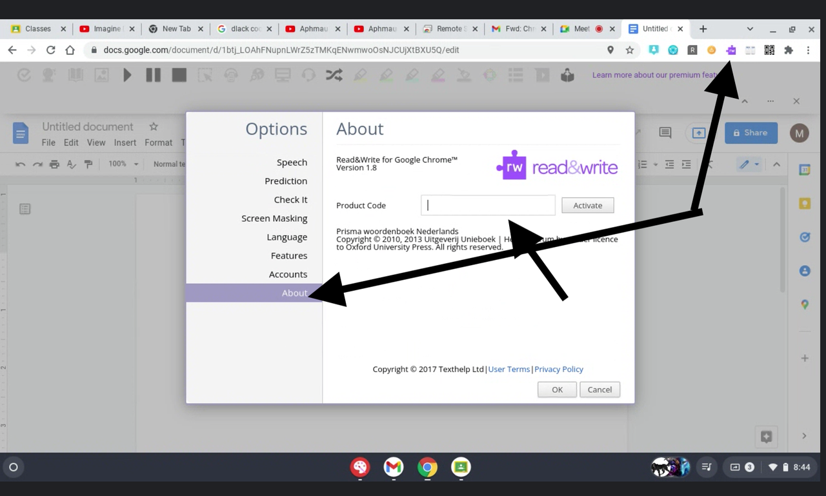Click the Read&Write vocabulary list icon

(515, 75)
